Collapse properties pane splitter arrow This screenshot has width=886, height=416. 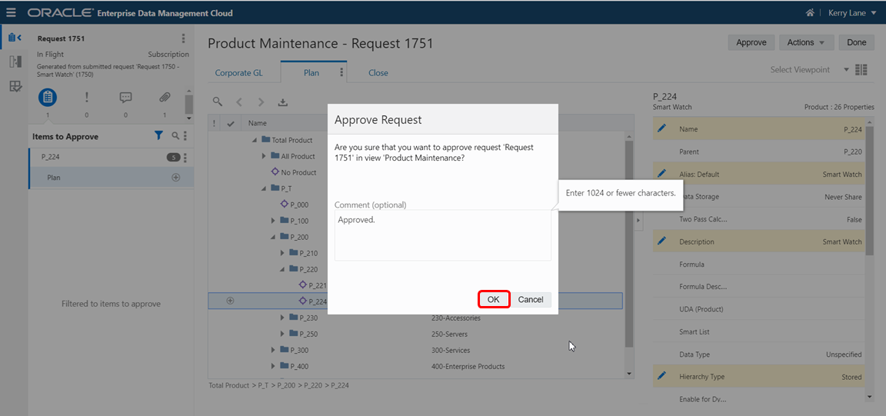pyautogui.click(x=639, y=220)
